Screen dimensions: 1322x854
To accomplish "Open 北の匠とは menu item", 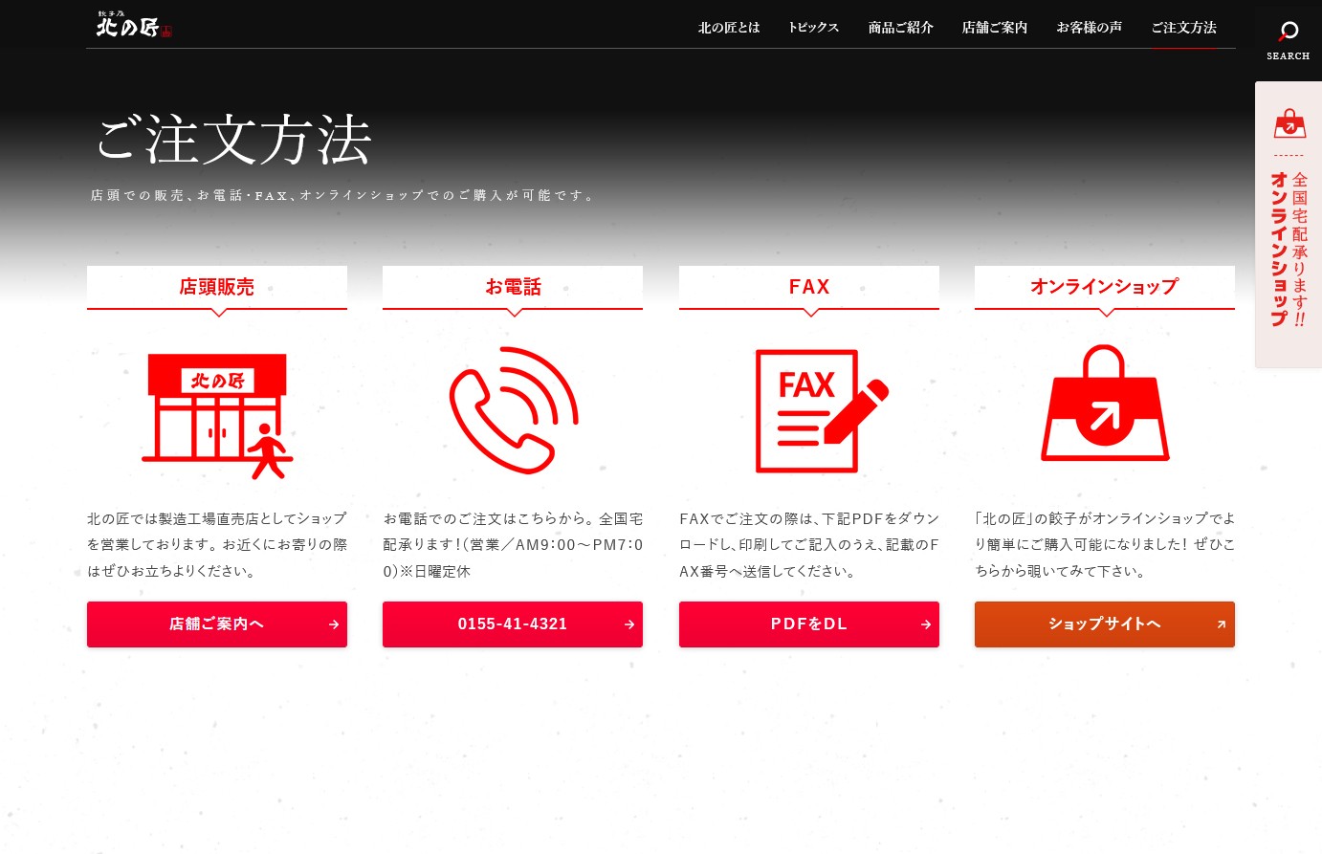I will point(729,28).
